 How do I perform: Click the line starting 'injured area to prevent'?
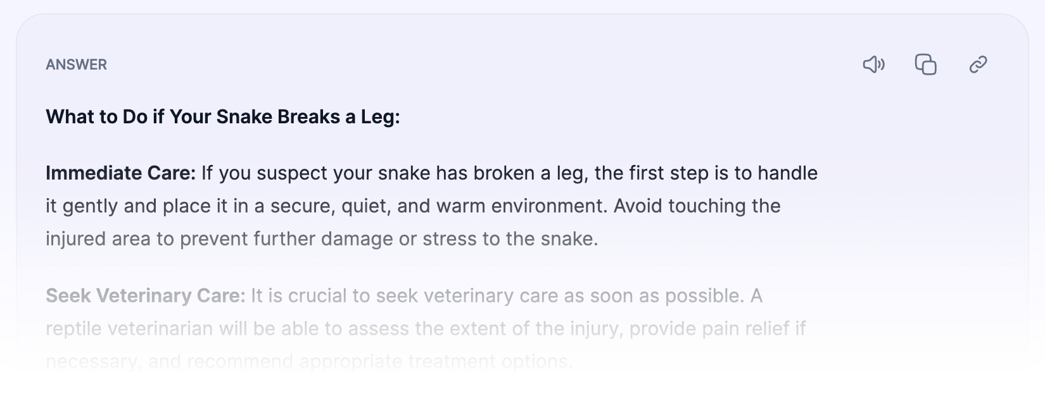tap(322, 239)
